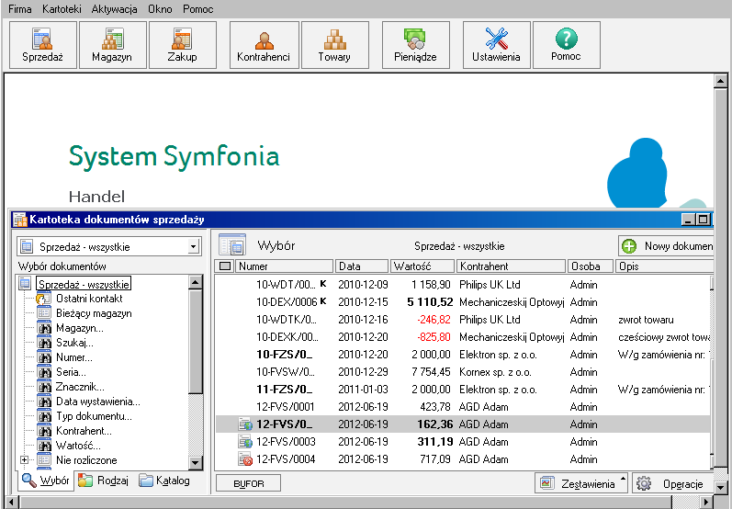Click main window vertical scrollbar up arrow
The height and width of the screenshot is (509, 732).
720,81
